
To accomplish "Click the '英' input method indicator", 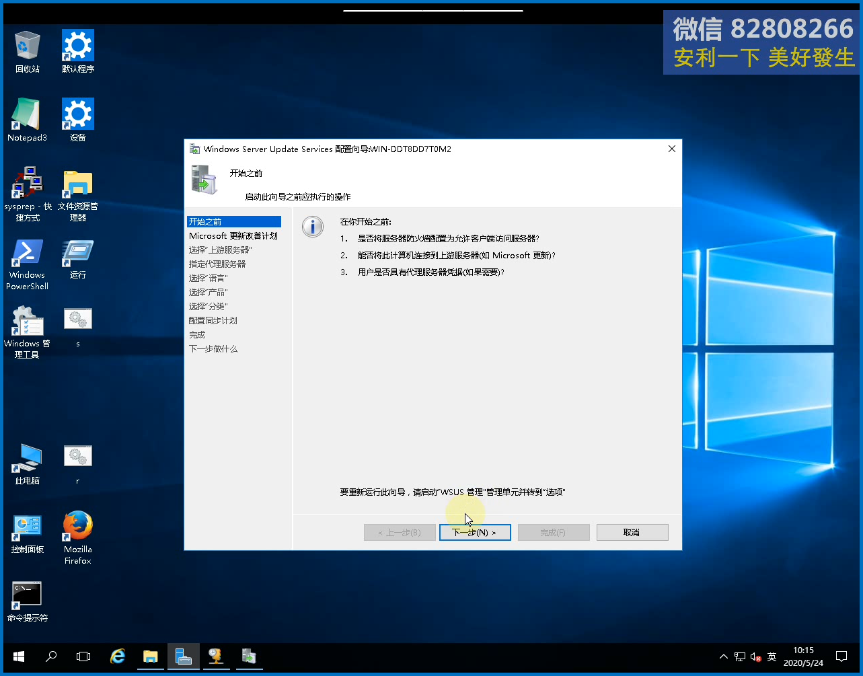I will 772,656.
